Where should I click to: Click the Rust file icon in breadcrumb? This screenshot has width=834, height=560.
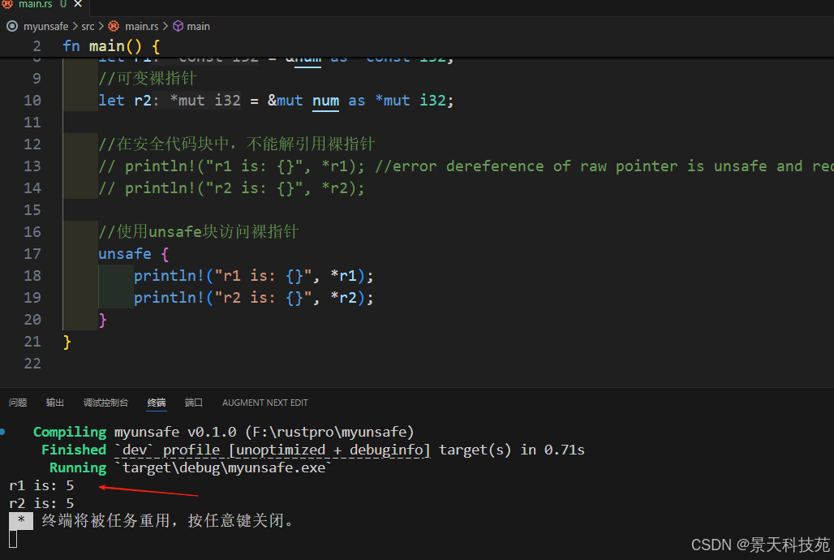point(114,26)
